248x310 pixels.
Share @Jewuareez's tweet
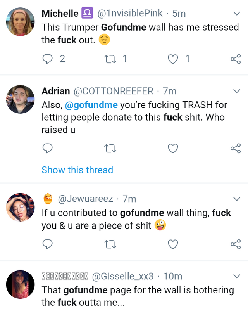pyautogui.click(x=235, y=244)
